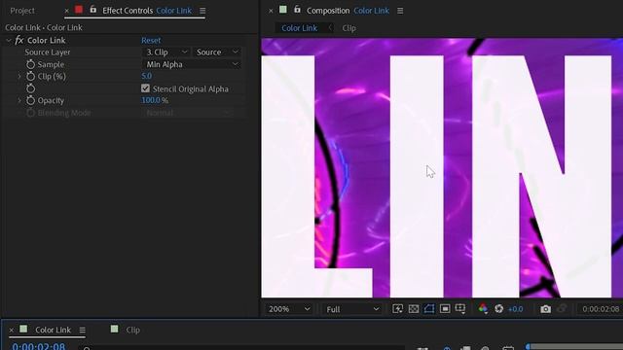Screen dimensions: 623x350
Task: Open the Composition panel hamburger menu
Action: tap(400, 11)
